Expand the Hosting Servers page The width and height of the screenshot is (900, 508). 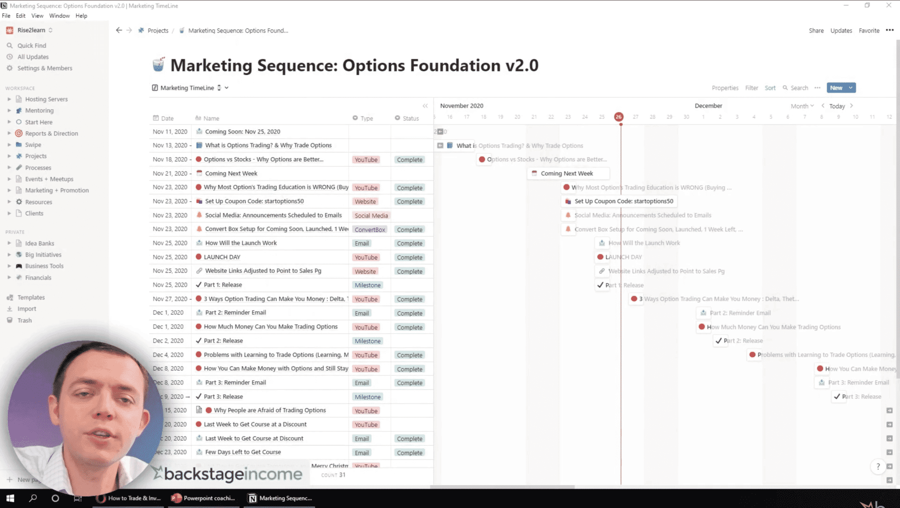(x=9, y=99)
